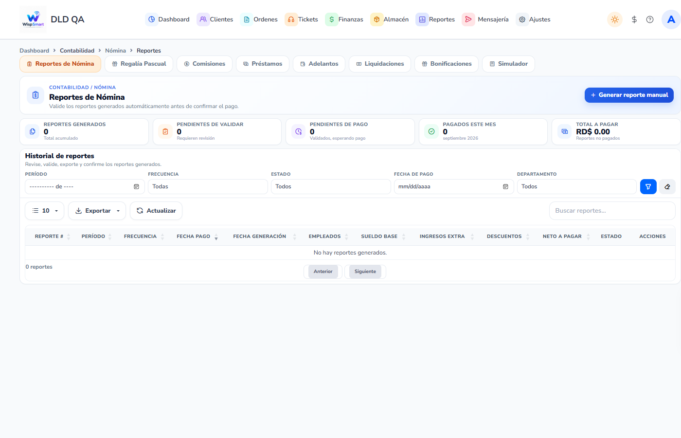Image resolution: width=681 pixels, height=438 pixels.
Task: Open the Estado filter dropdown
Action: tap(331, 186)
